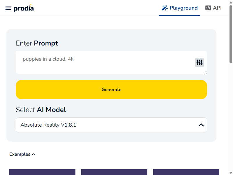Open the third example thumbnail
The width and height of the screenshot is (233, 175).
pyautogui.click(x=186, y=172)
